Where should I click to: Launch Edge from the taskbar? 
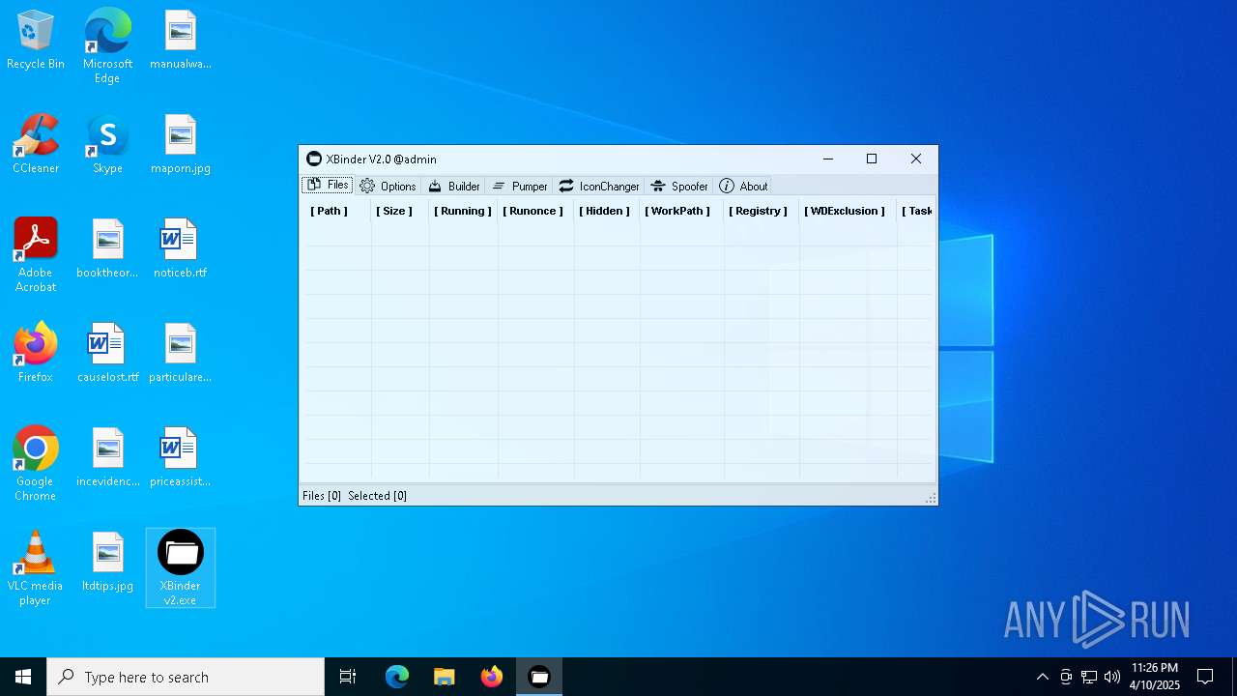(x=397, y=677)
